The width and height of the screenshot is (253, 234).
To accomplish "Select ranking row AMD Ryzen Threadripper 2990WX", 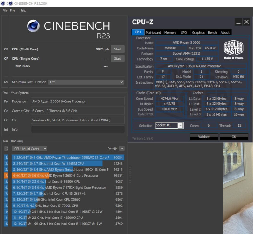I will point(68,158).
